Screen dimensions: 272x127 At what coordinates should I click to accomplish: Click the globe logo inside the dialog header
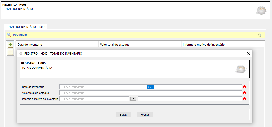coord(240,69)
